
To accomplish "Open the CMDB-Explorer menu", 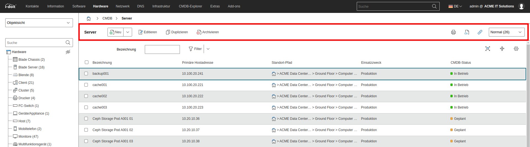I will coord(190,6).
